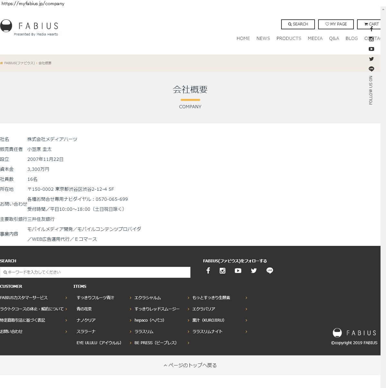The image size is (386, 388).
Task: Open エクラシャルム item link
Action: pyautogui.click(x=148, y=298)
